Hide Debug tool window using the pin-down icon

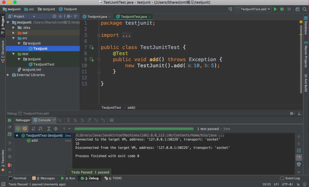(x=299, y=113)
